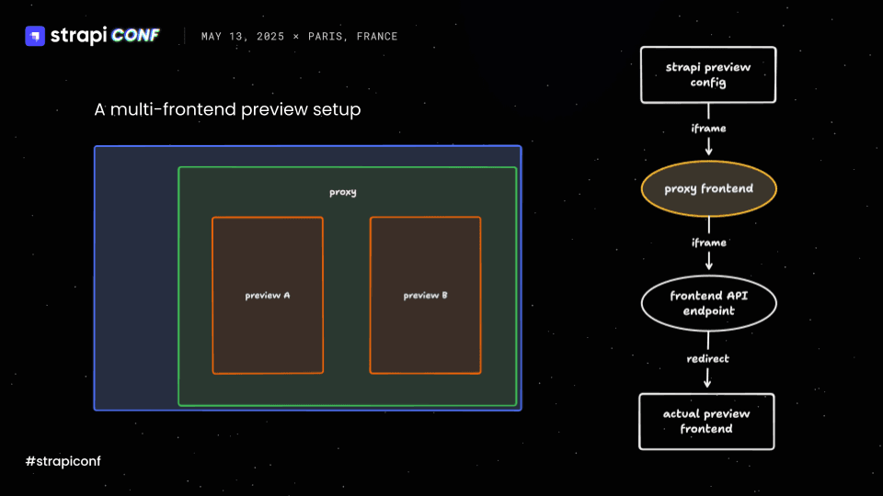883x496 pixels.
Task: Select the 'preview A' orange box
Action: point(268,295)
